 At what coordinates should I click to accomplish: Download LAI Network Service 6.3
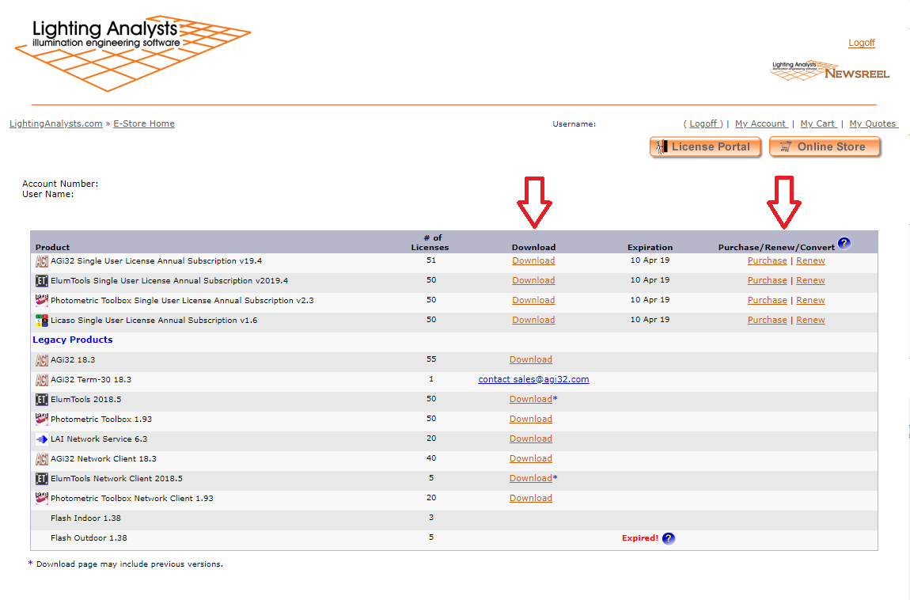(x=530, y=439)
